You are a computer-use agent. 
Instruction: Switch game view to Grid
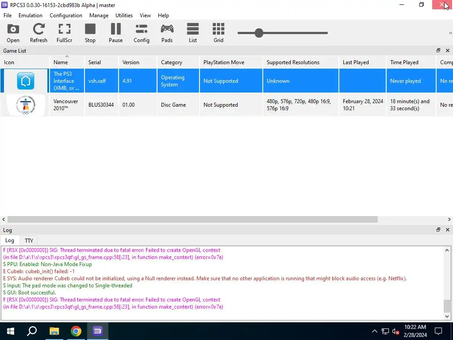[x=219, y=33]
